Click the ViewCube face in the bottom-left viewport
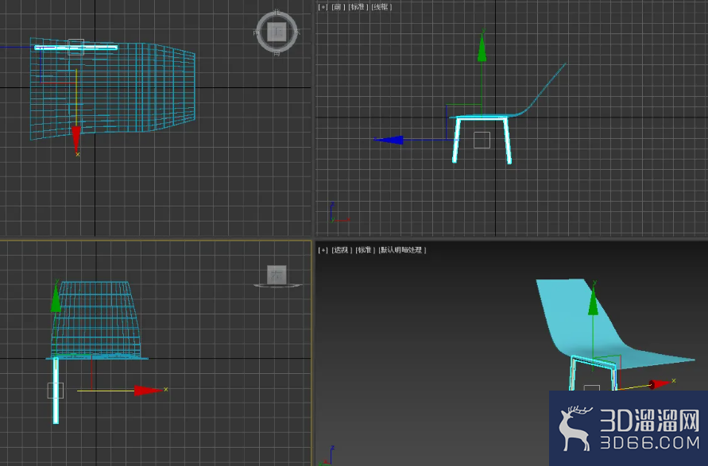Viewport: 708px width, 466px height. tap(277, 275)
